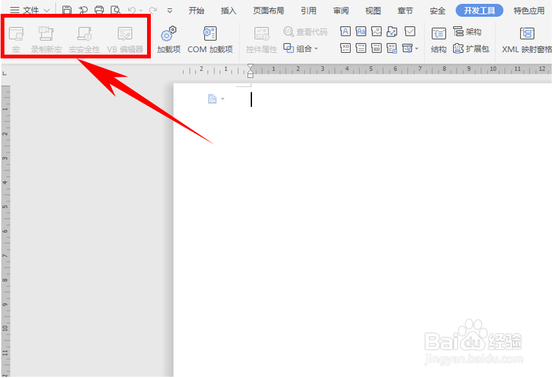
Task: Insert repeating section content control
Action: click(392, 48)
